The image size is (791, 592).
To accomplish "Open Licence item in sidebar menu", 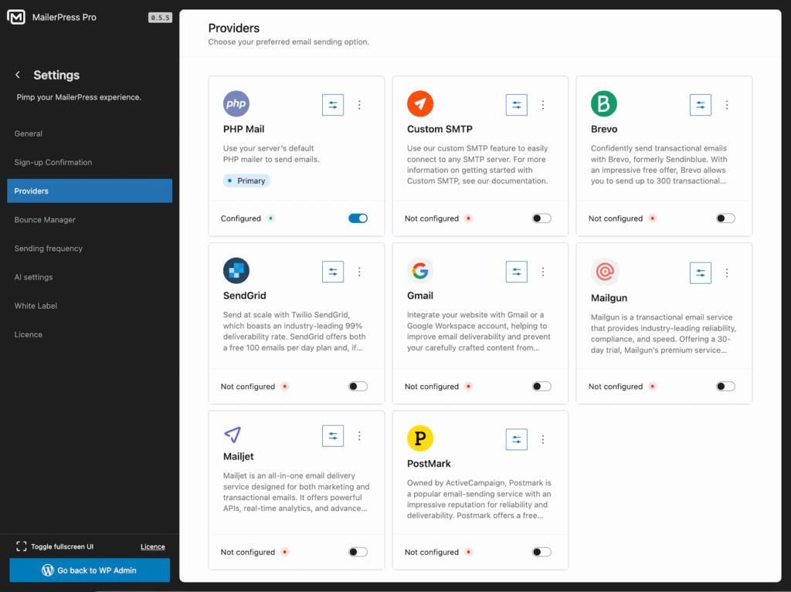I will click(x=90, y=334).
